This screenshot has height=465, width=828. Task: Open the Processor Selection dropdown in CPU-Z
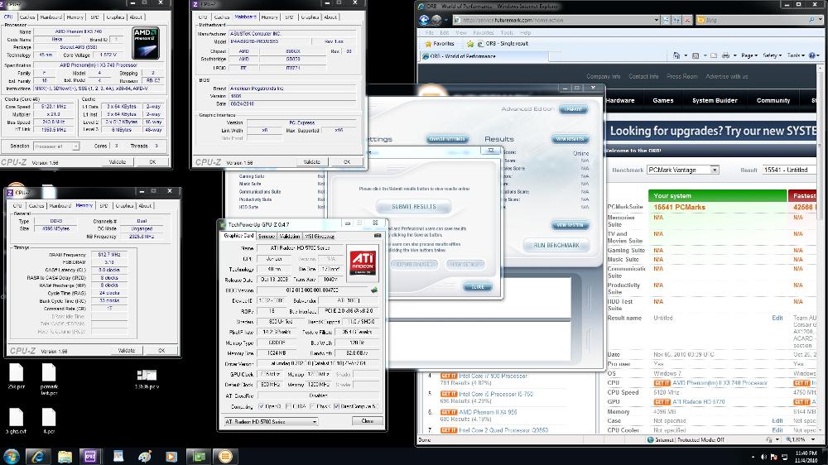point(56,146)
